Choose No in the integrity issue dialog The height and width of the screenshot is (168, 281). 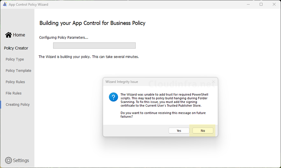203,130
